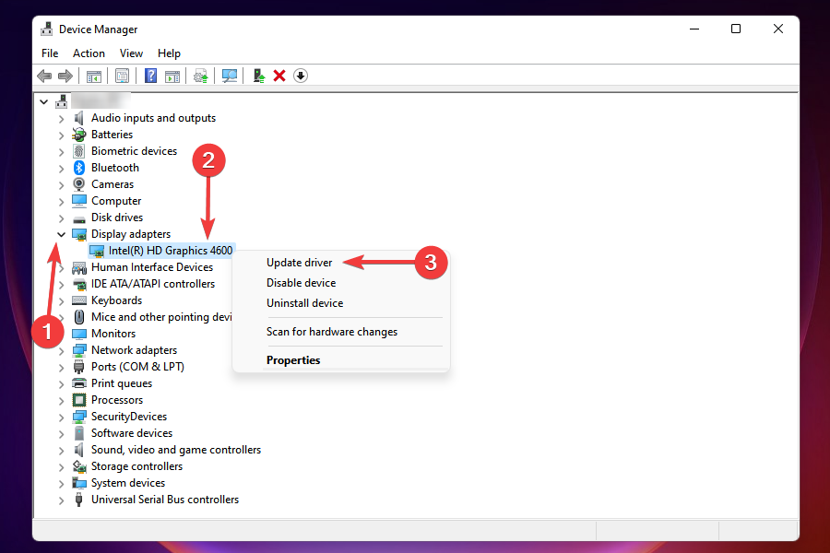The height and width of the screenshot is (553, 830).
Task: Open the View menu
Action: coord(131,53)
